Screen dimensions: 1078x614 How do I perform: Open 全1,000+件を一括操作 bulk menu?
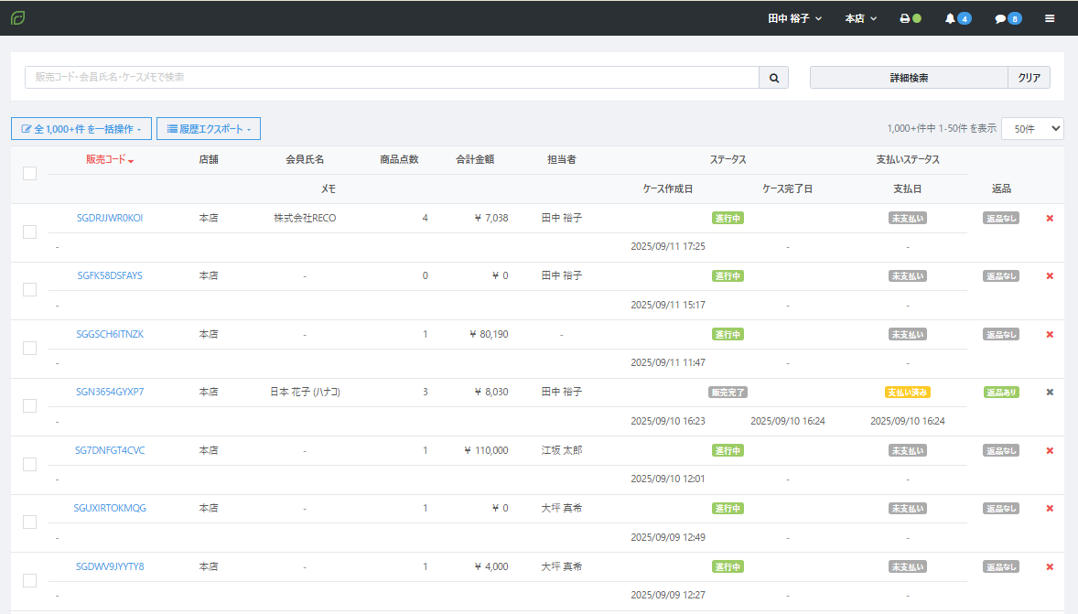coord(81,129)
